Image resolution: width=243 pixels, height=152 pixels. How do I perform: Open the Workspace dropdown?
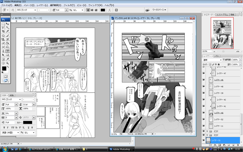click(x=159, y=10)
